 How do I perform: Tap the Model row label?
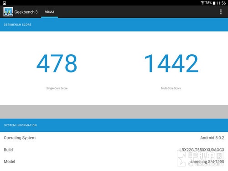(10, 161)
